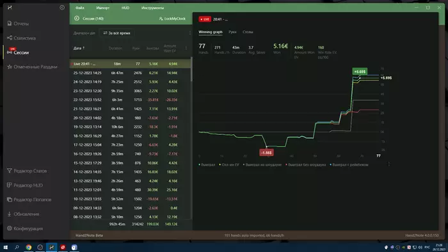Open Windows Start menu
Viewport: 448px width, 252px height.
[x=5, y=247]
